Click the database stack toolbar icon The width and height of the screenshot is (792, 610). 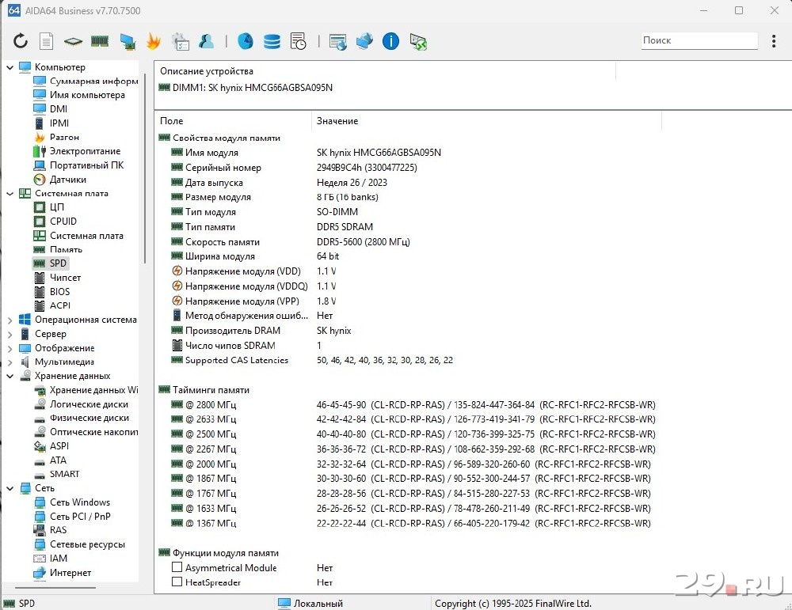coord(272,41)
